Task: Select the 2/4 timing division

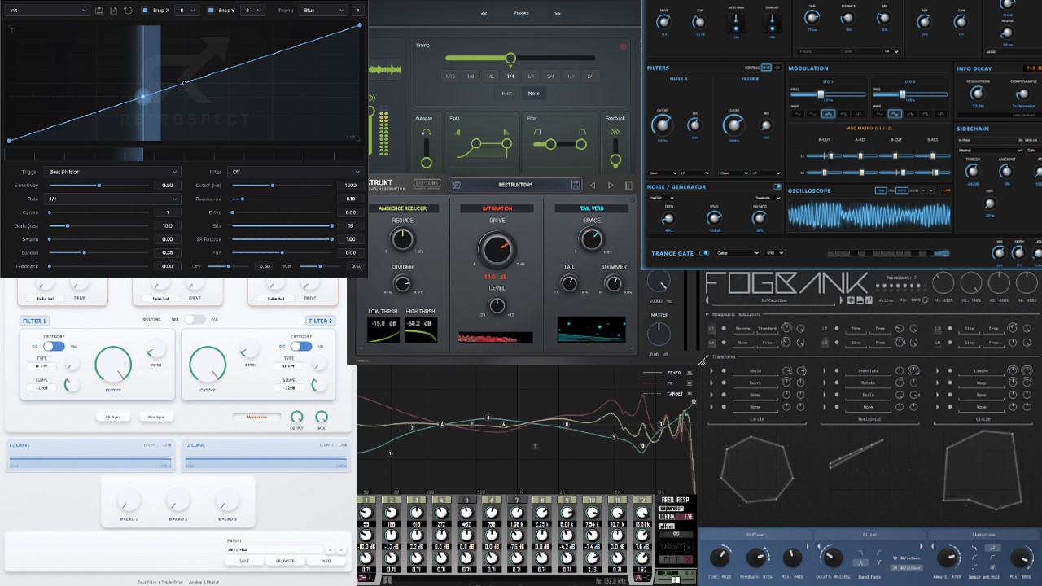Action: pyautogui.click(x=531, y=77)
